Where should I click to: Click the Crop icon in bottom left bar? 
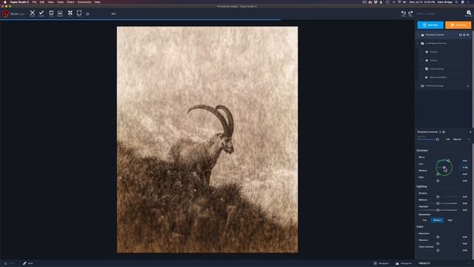pos(5,263)
